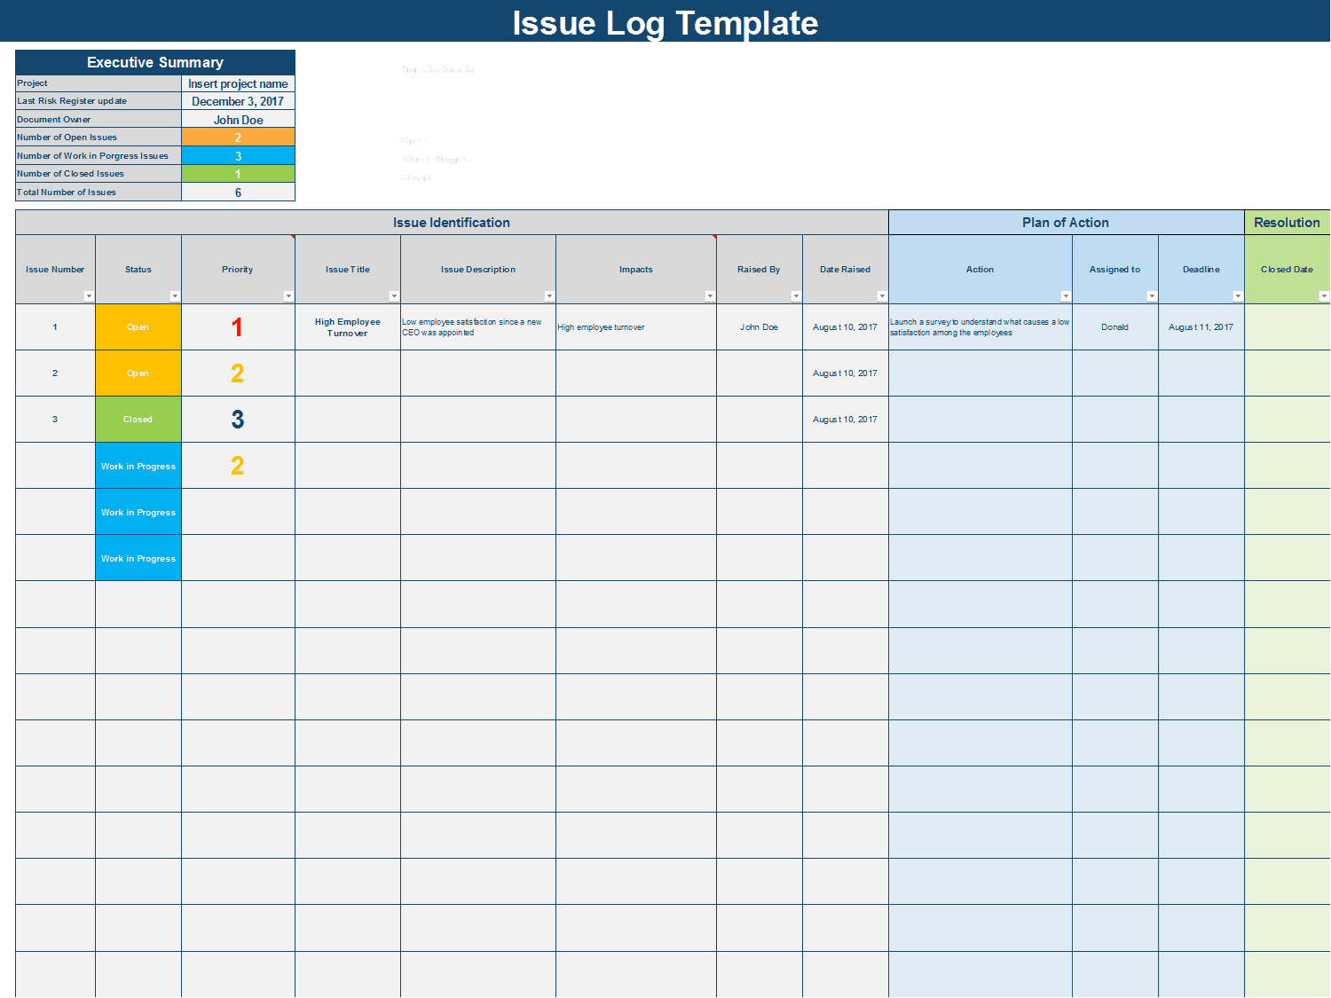Select the green Closed status cell

click(x=138, y=420)
